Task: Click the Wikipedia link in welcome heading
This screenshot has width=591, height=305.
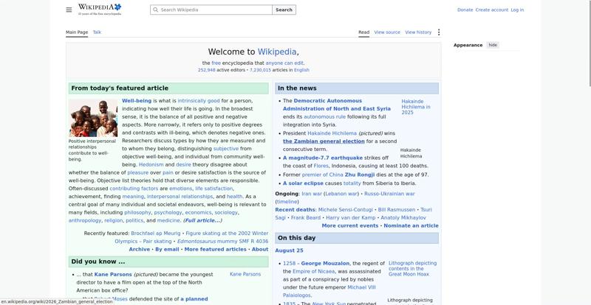Action: 277,52
